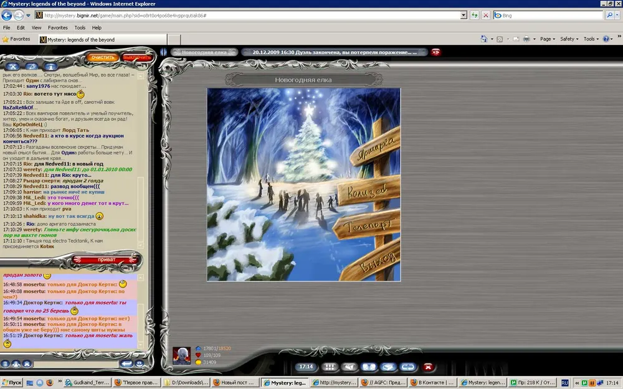Open the Safety dropdown menu
623x389 pixels.
(x=569, y=39)
